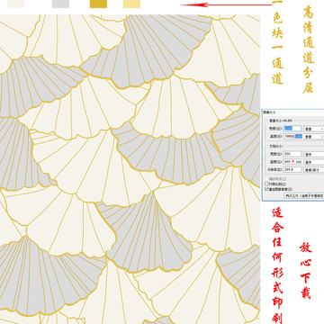Viewport: 324px width, 324px height.
Task: Toggle the grayed-out scale styles checkbox
Action: (x=266, y=178)
